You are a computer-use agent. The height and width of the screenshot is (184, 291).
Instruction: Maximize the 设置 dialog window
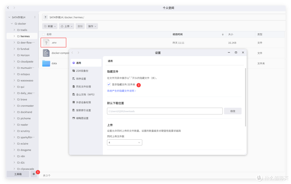(x=236, y=53)
